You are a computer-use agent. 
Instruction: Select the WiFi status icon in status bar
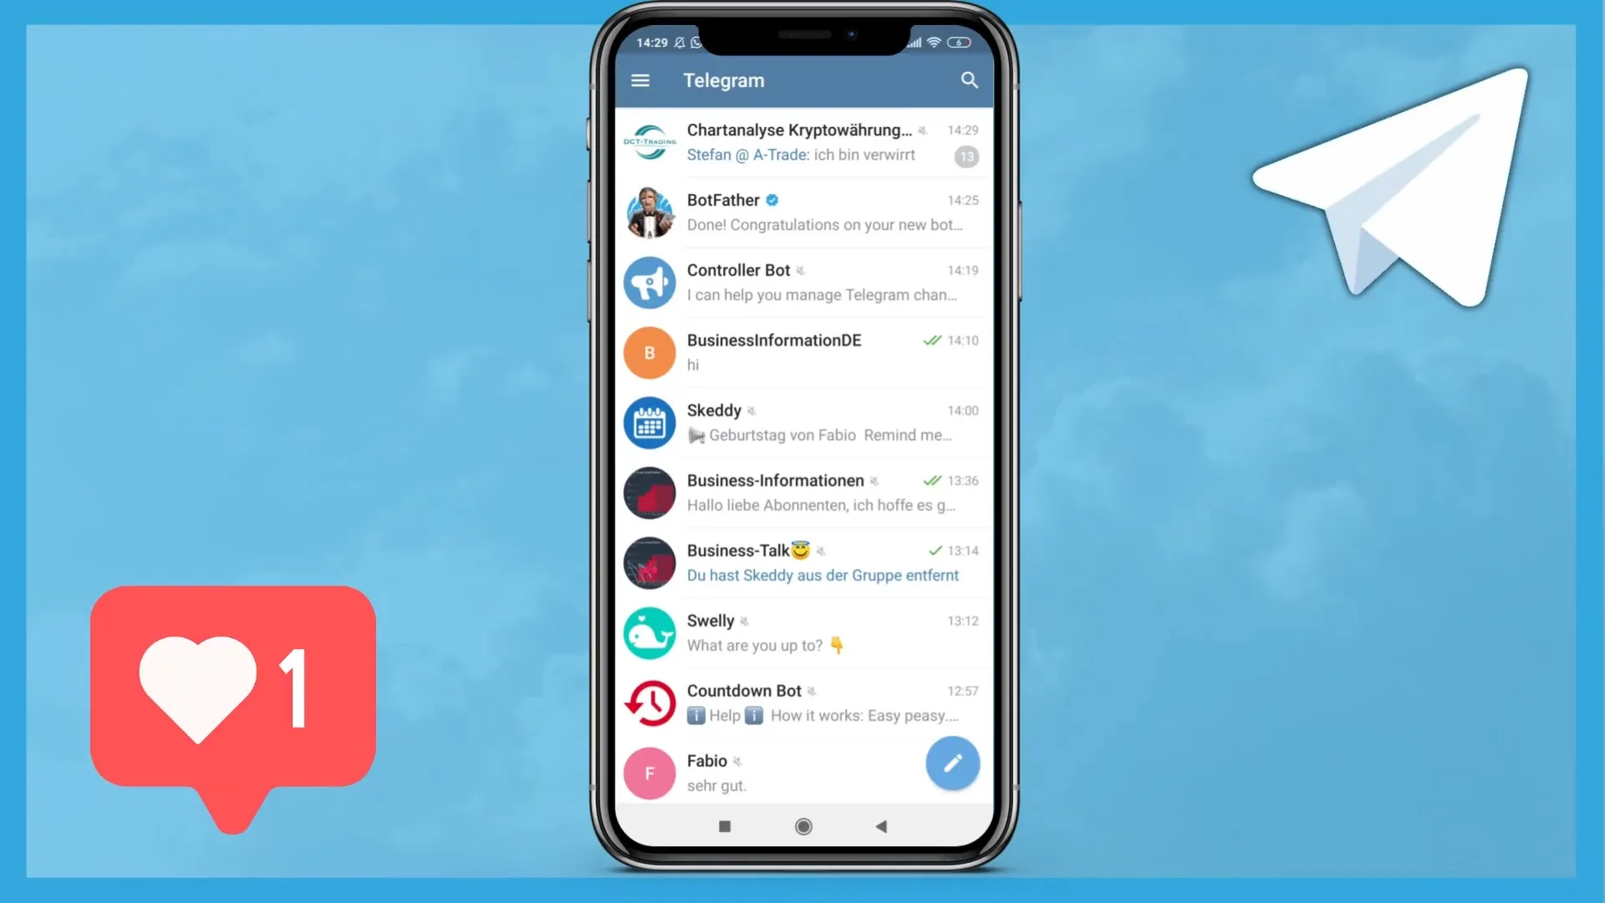point(937,42)
